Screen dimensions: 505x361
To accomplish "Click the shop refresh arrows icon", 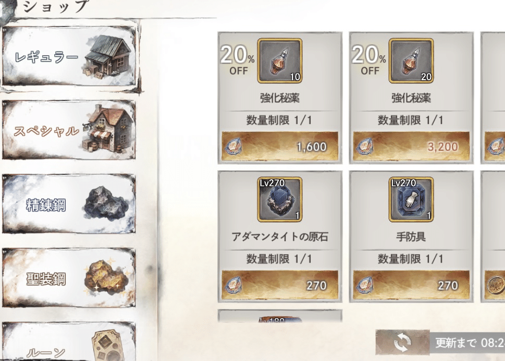I will [x=402, y=342].
